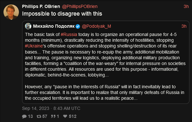Click the reply speech bubble icon
The height and width of the screenshot is (122, 192).
[x=24, y=116]
